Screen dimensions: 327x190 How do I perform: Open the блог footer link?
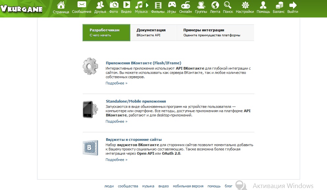coord(228,186)
